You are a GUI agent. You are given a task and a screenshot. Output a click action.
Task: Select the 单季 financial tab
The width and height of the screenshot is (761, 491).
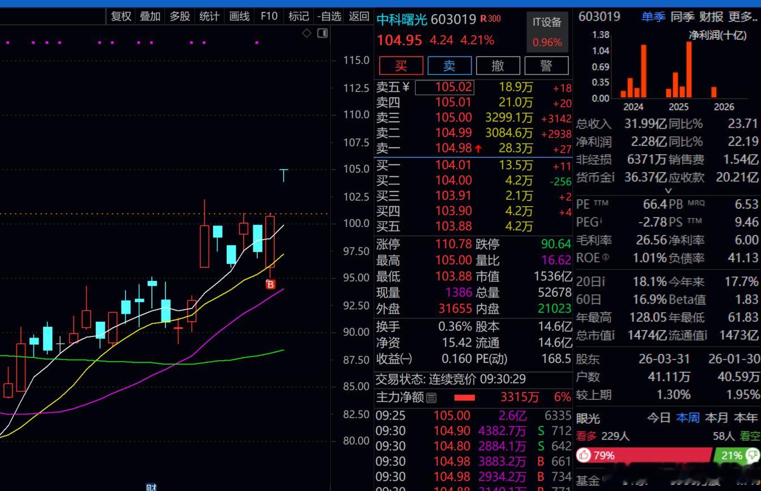[653, 17]
